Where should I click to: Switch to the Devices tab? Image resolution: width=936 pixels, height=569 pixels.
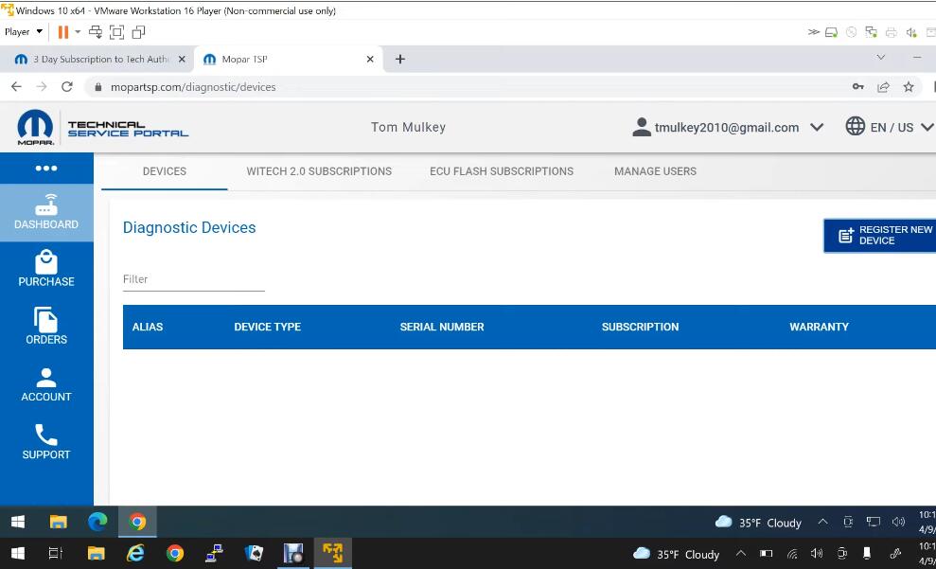point(164,171)
